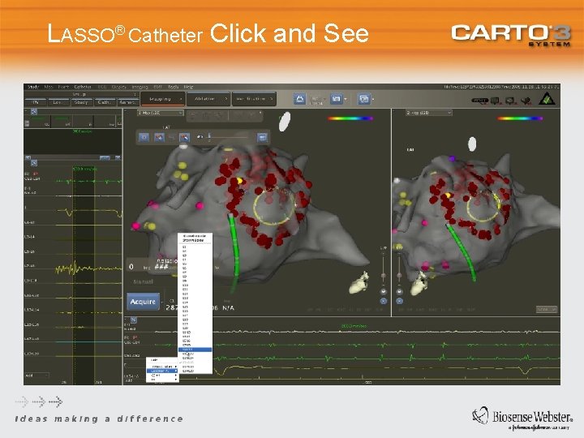Click the Manual label above Acquire
Screen dimensions: 584x438
point(144,282)
